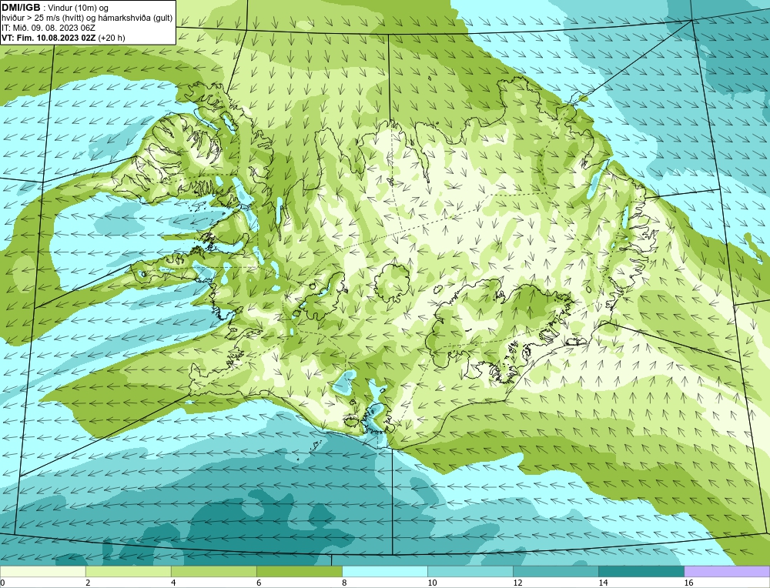This screenshot has width=770, height=588.
Task: Click the legend scale label "14"
Action: pos(603,583)
